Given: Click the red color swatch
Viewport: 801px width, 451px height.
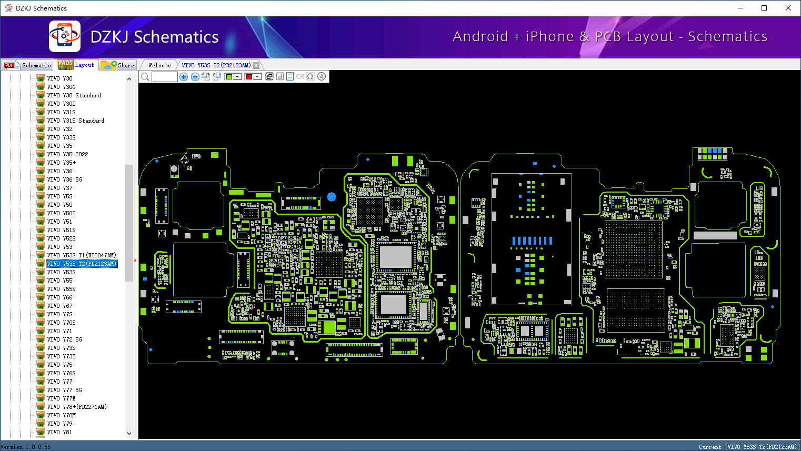Looking at the screenshot, I should point(249,77).
